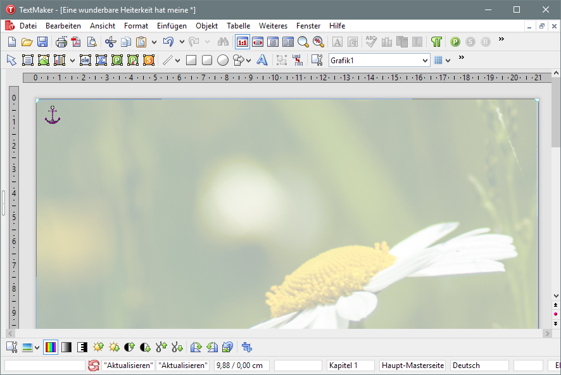The height and width of the screenshot is (375, 561).
Task: Expand the undo history dropdown
Action: (x=182, y=42)
